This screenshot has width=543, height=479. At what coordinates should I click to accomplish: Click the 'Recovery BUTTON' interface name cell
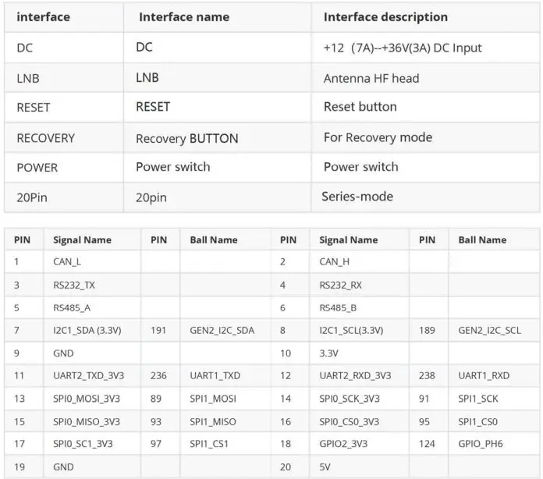tap(187, 138)
